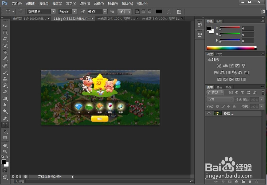This screenshot has height=185, width=267.
Task: Change the screen mode
Action: pos(5,177)
